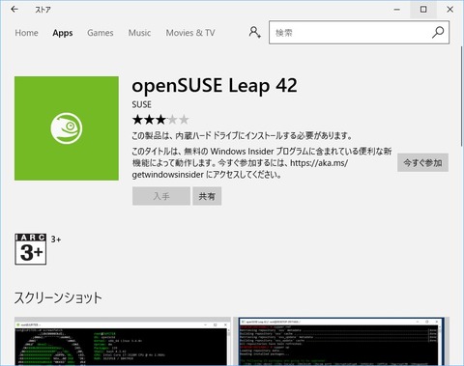
Task: Minimize the Store window
Action: click(x=397, y=10)
